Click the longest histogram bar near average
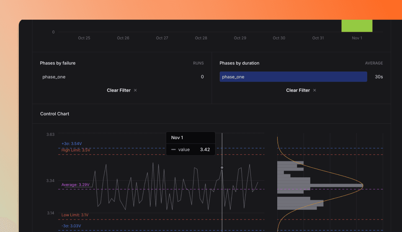The height and width of the screenshot is (232, 402). click(320, 186)
